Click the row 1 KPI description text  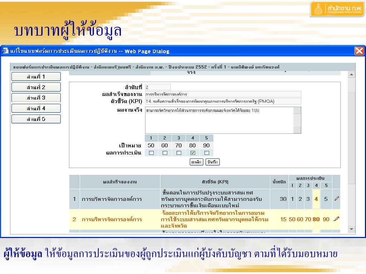211,199
